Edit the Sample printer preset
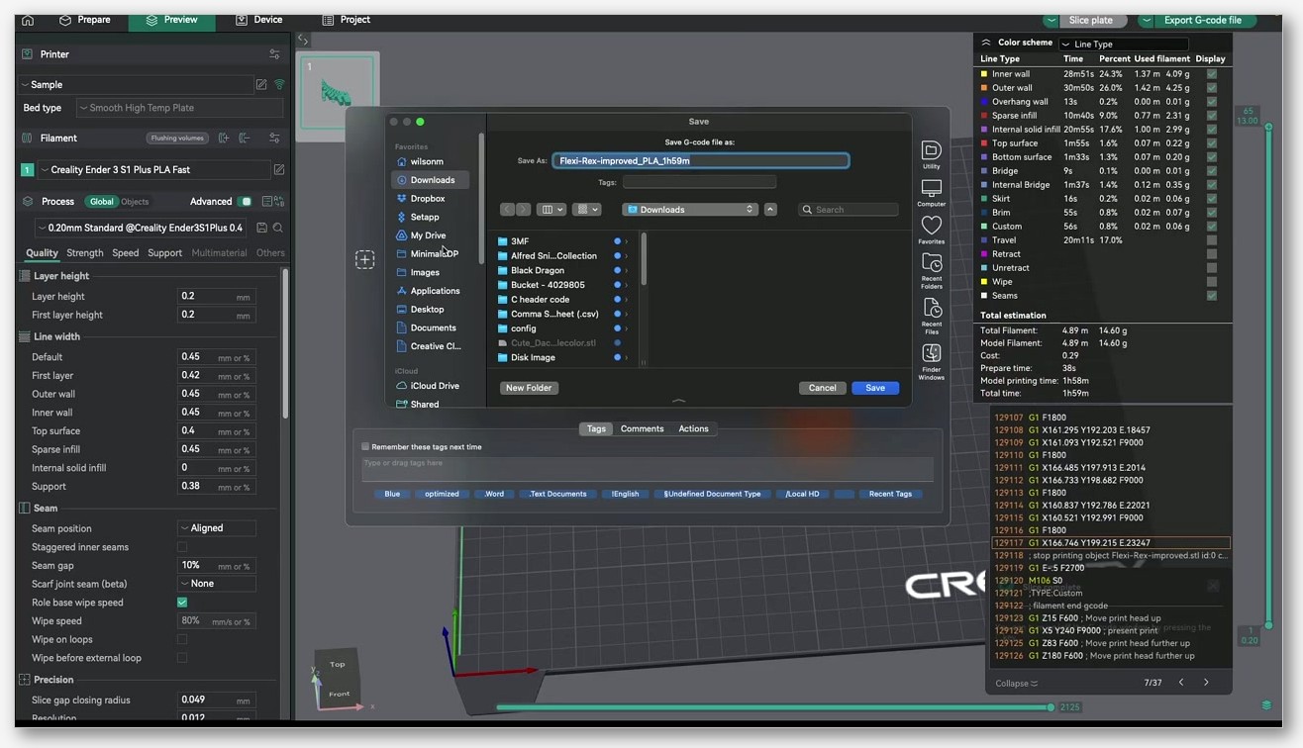The image size is (1303, 748). point(261,85)
